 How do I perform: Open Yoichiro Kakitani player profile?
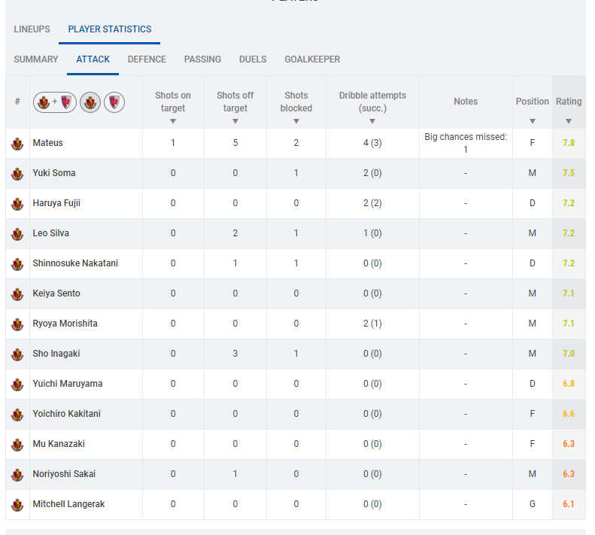point(66,414)
